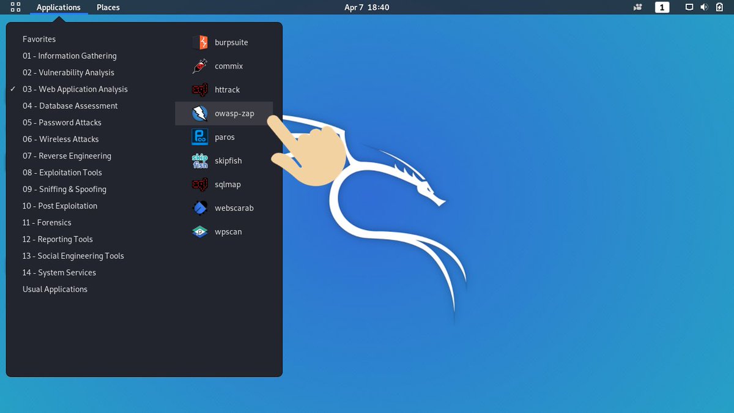The height and width of the screenshot is (413, 734).
Task: Select 10 - Post Exploitation category
Action: pyautogui.click(x=60, y=206)
